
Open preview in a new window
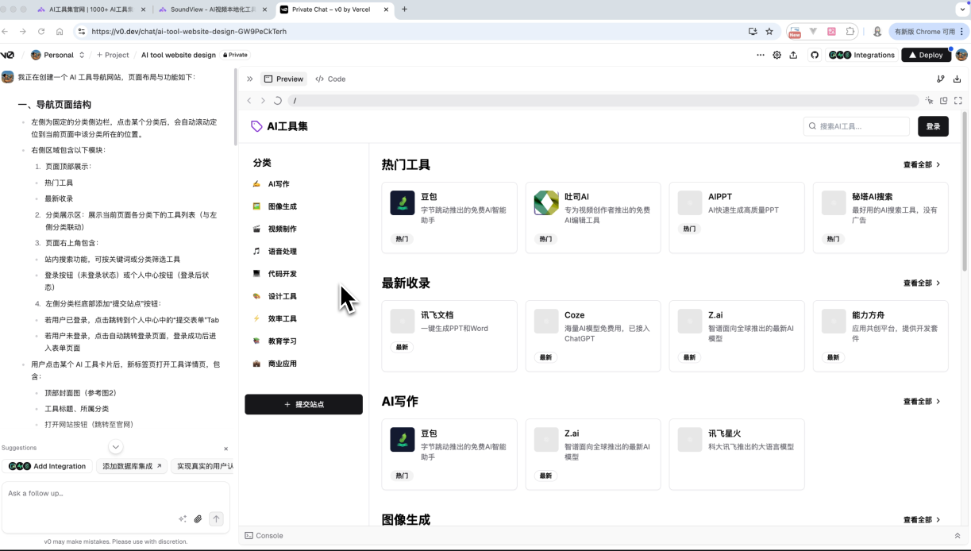(943, 101)
